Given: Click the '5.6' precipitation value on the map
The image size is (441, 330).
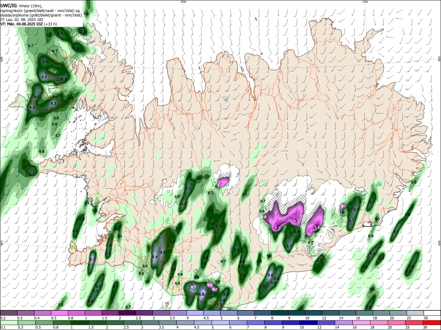Looking at the screenshot, I should click(270, 275).
